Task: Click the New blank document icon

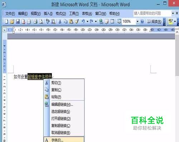Action: click(6, 22)
